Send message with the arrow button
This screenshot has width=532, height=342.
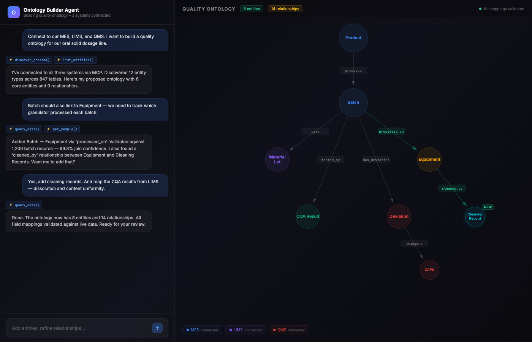(x=157, y=328)
